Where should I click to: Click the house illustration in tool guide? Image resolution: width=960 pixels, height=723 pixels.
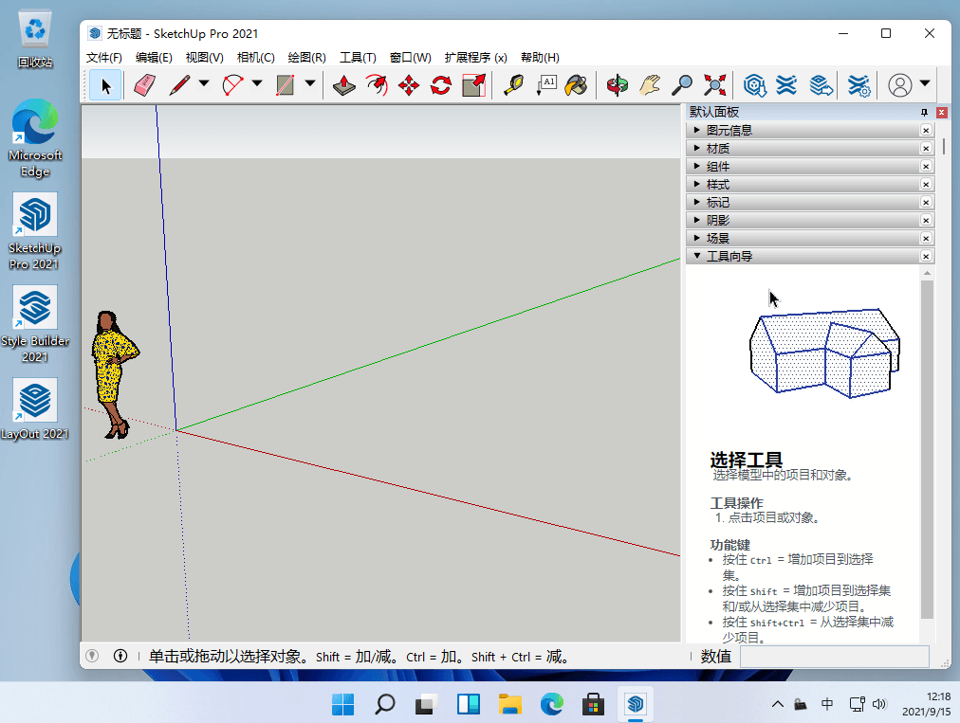[x=824, y=352]
